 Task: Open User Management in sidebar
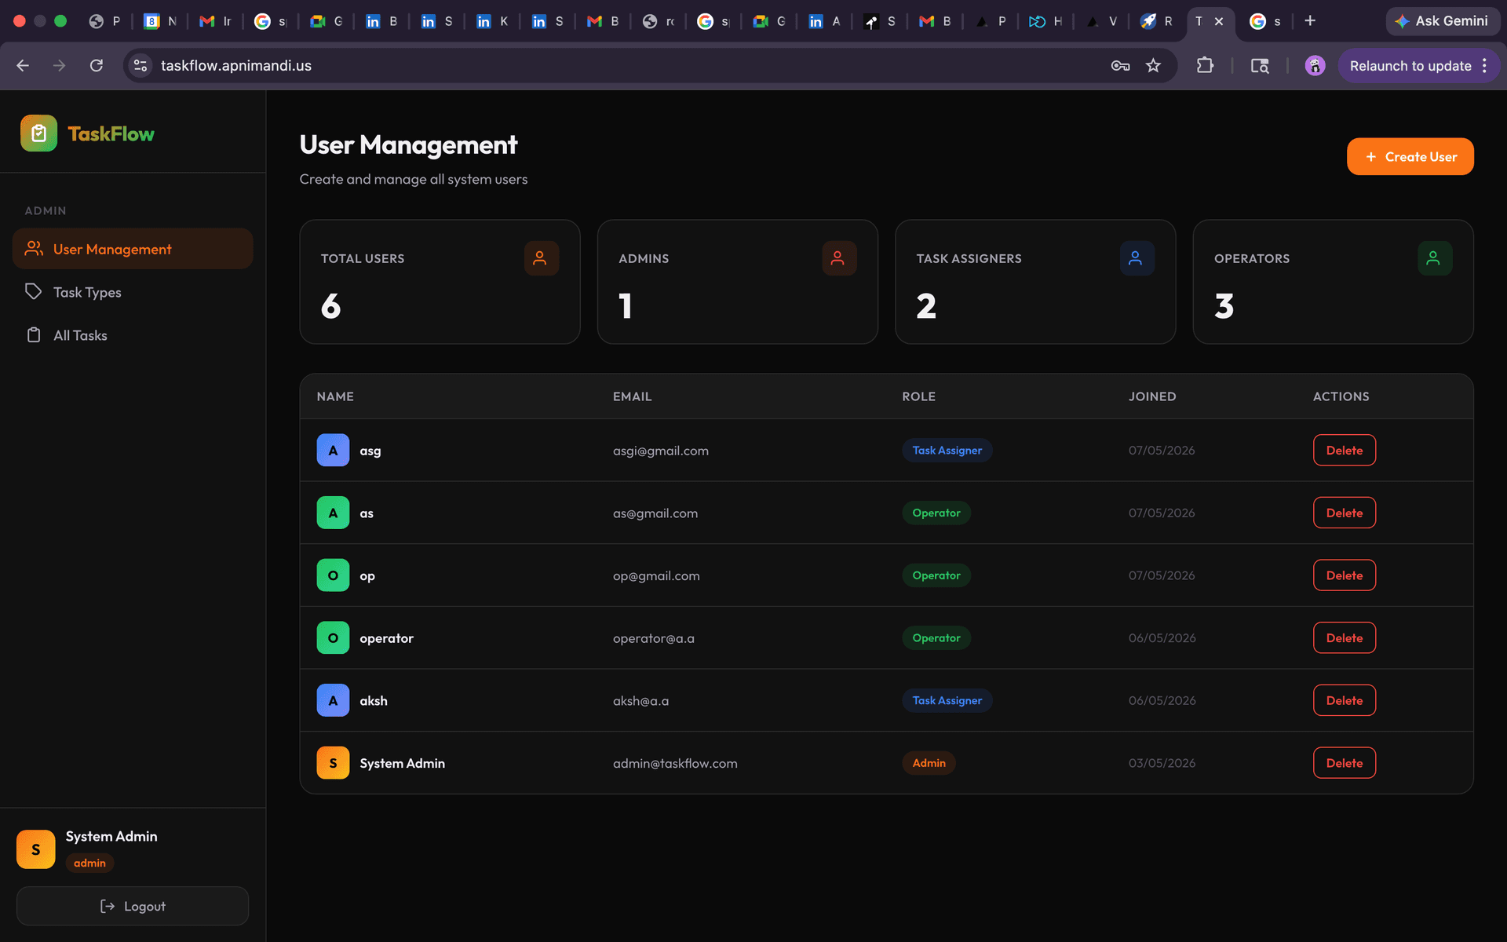[x=133, y=249]
